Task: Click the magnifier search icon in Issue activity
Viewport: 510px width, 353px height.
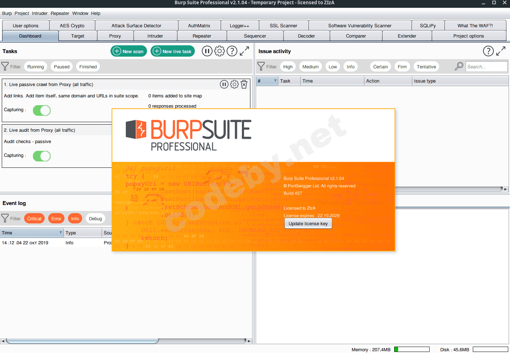Action: [459, 66]
